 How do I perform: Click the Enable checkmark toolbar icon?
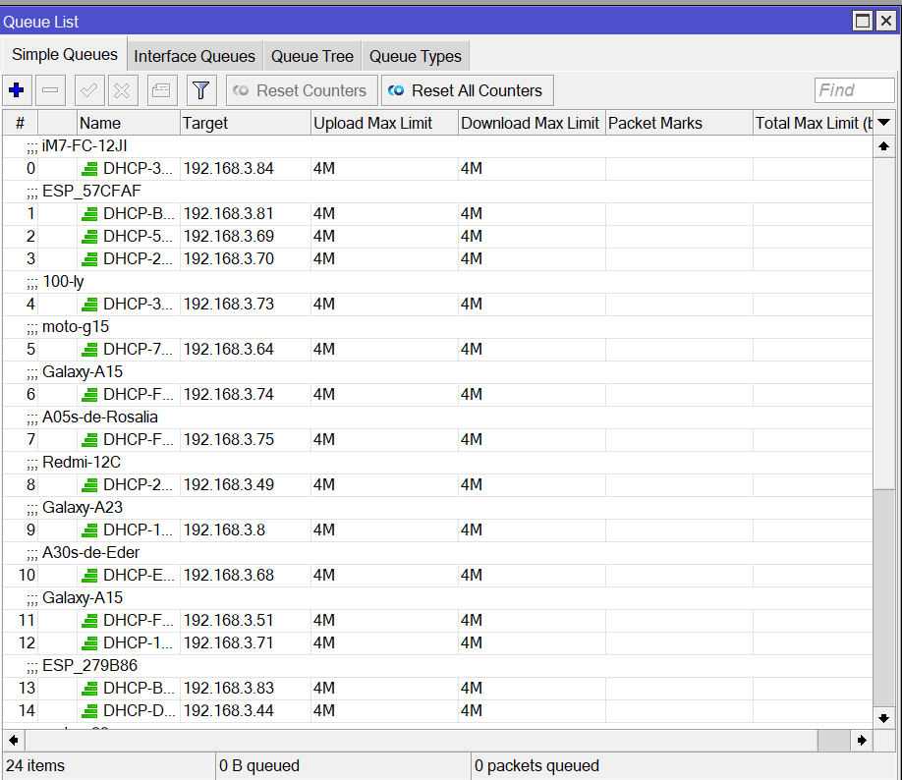coord(89,90)
